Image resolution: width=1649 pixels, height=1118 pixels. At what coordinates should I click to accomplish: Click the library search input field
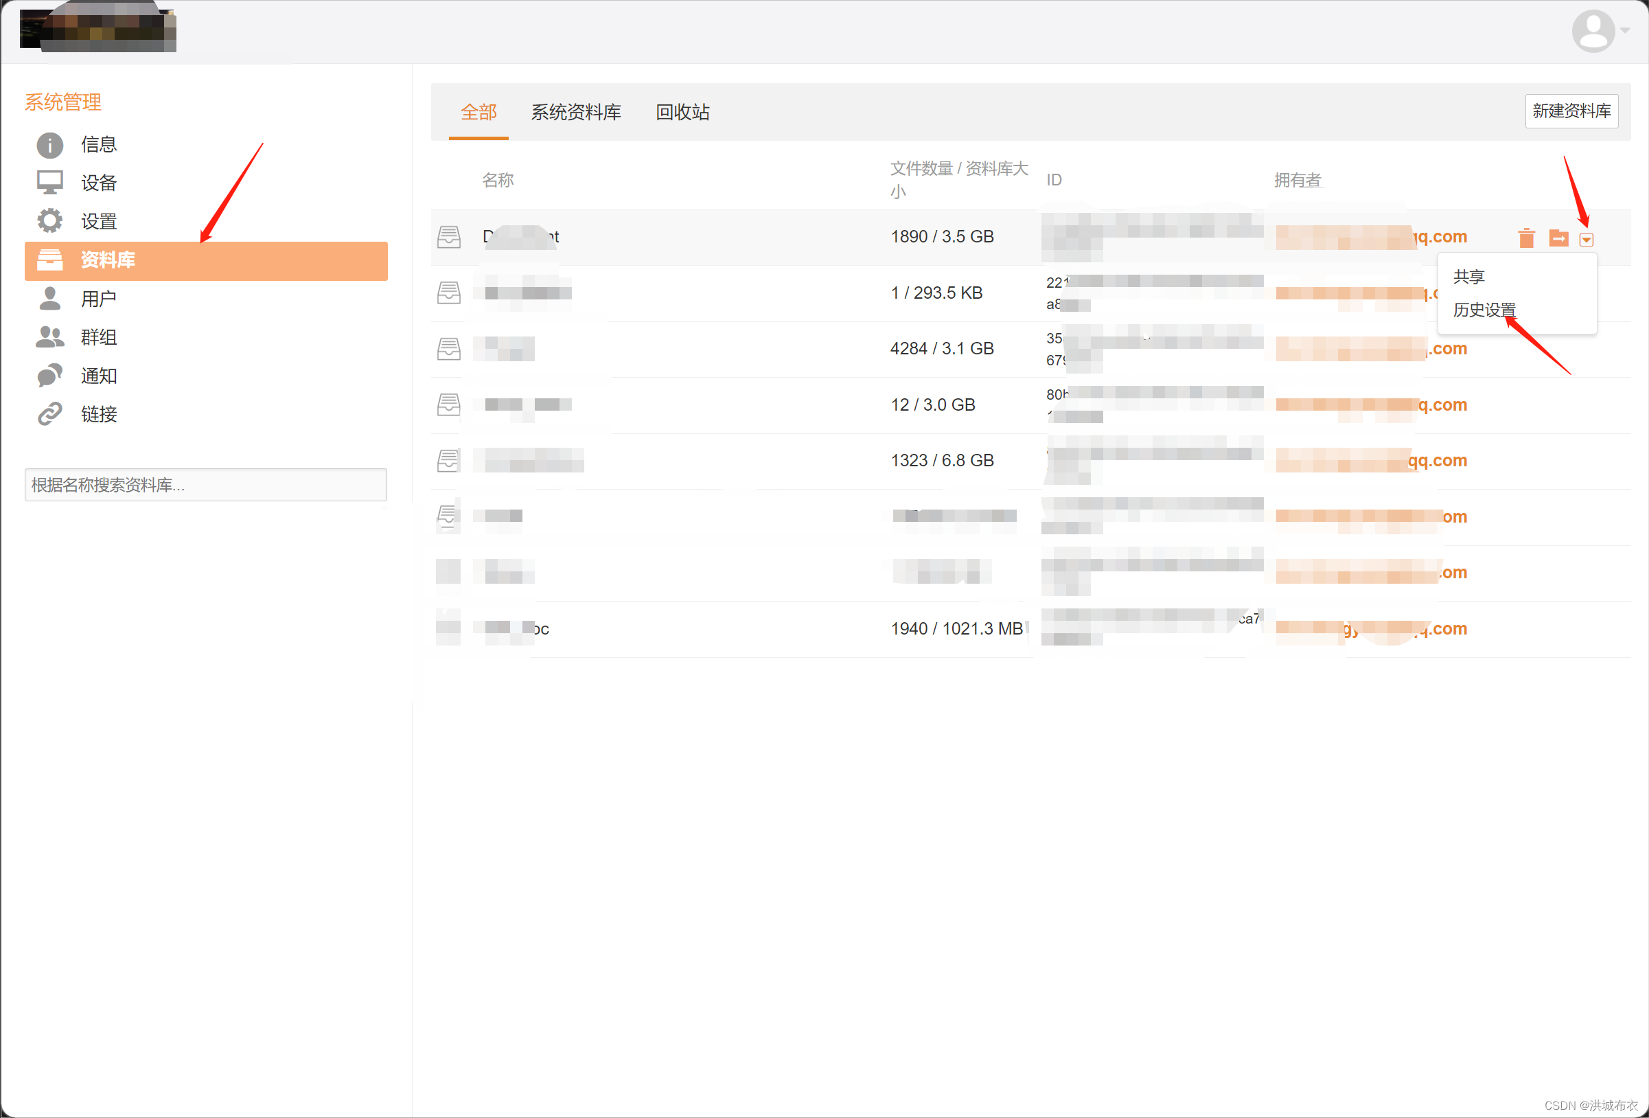click(206, 485)
